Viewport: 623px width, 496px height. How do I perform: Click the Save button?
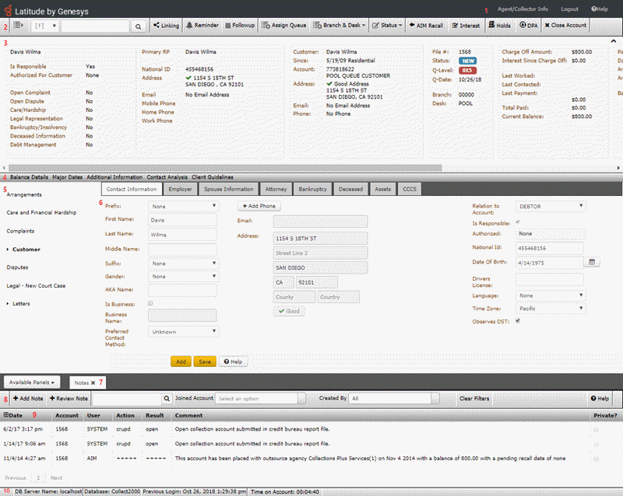click(205, 362)
